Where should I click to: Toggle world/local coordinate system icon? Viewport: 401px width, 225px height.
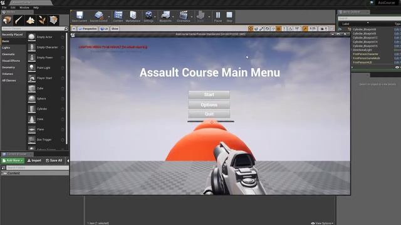click(268, 29)
